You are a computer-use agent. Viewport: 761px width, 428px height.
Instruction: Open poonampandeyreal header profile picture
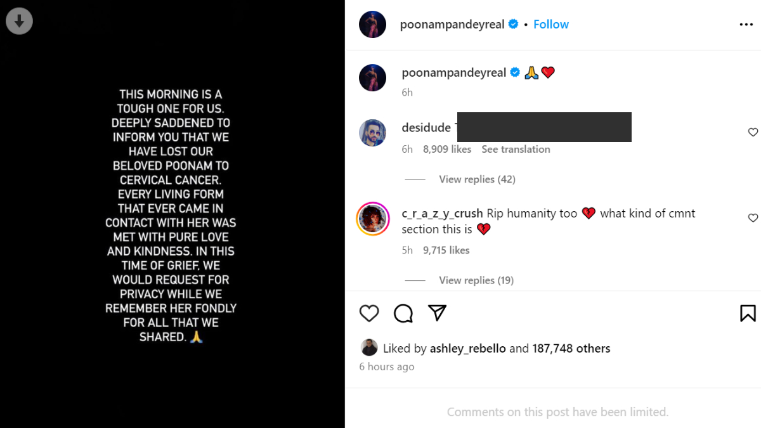click(373, 25)
